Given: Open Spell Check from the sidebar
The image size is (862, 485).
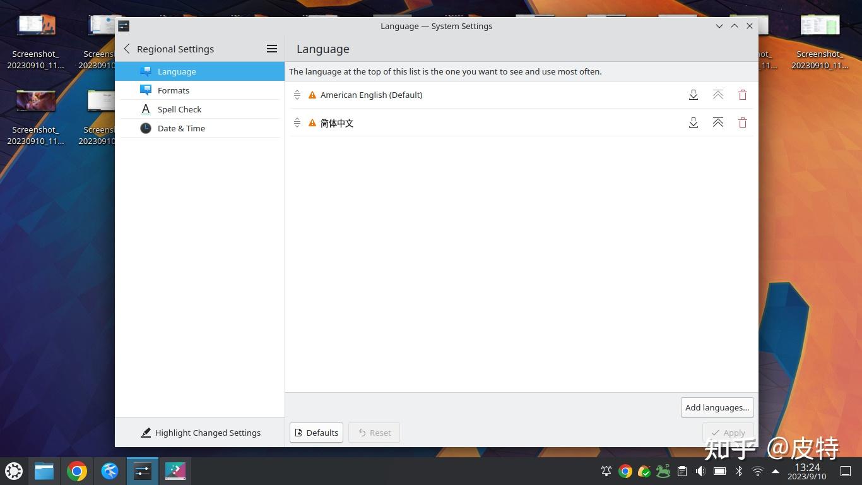Looking at the screenshot, I should [x=179, y=109].
